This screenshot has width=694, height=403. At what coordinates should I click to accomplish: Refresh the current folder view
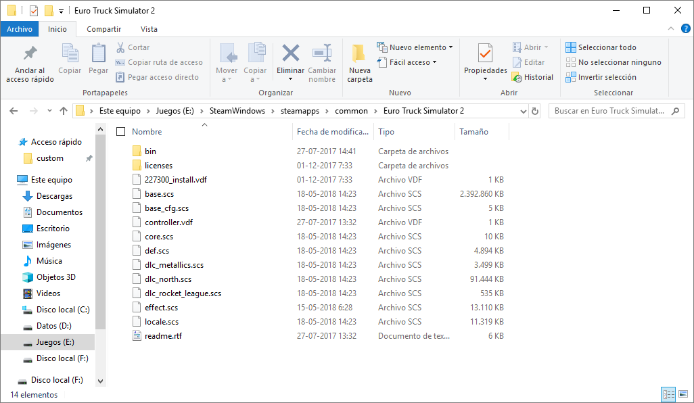click(x=535, y=111)
